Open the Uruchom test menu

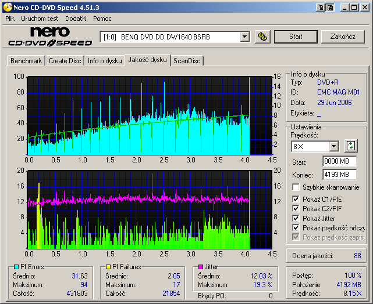pos(40,19)
